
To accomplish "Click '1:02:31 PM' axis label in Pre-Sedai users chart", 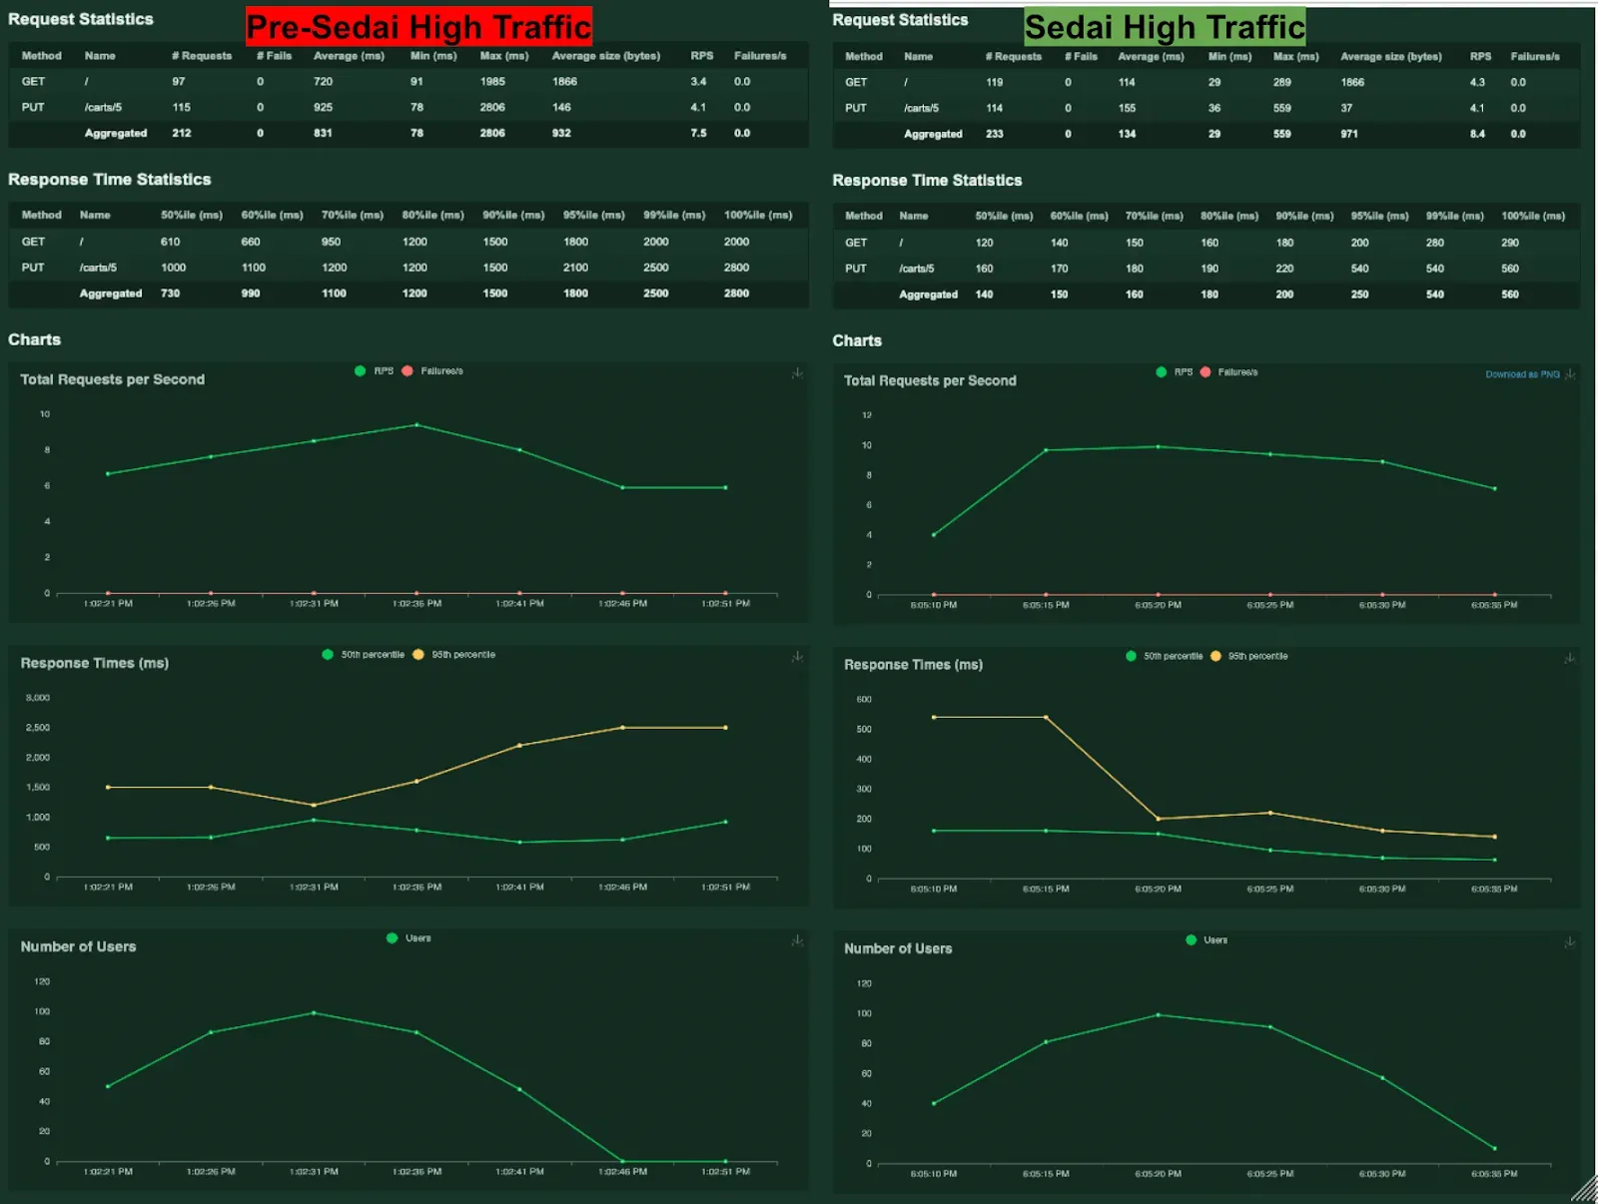I will [314, 1171].
